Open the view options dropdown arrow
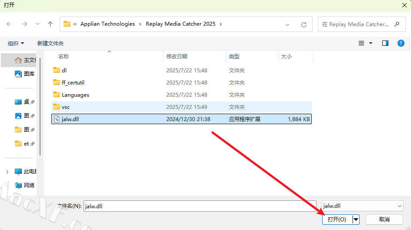The width and height of the screenshot is (411, 230). [371, 43]
